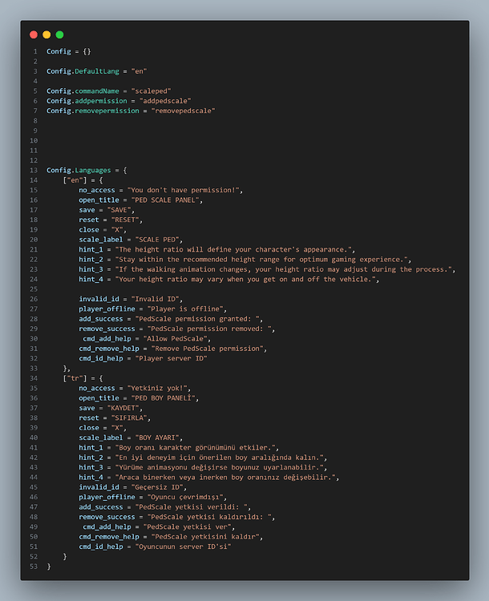This screenshot has height=601, width=489.
Task: Click the yellow minimize window dot
Action: [x=46, y=35]
